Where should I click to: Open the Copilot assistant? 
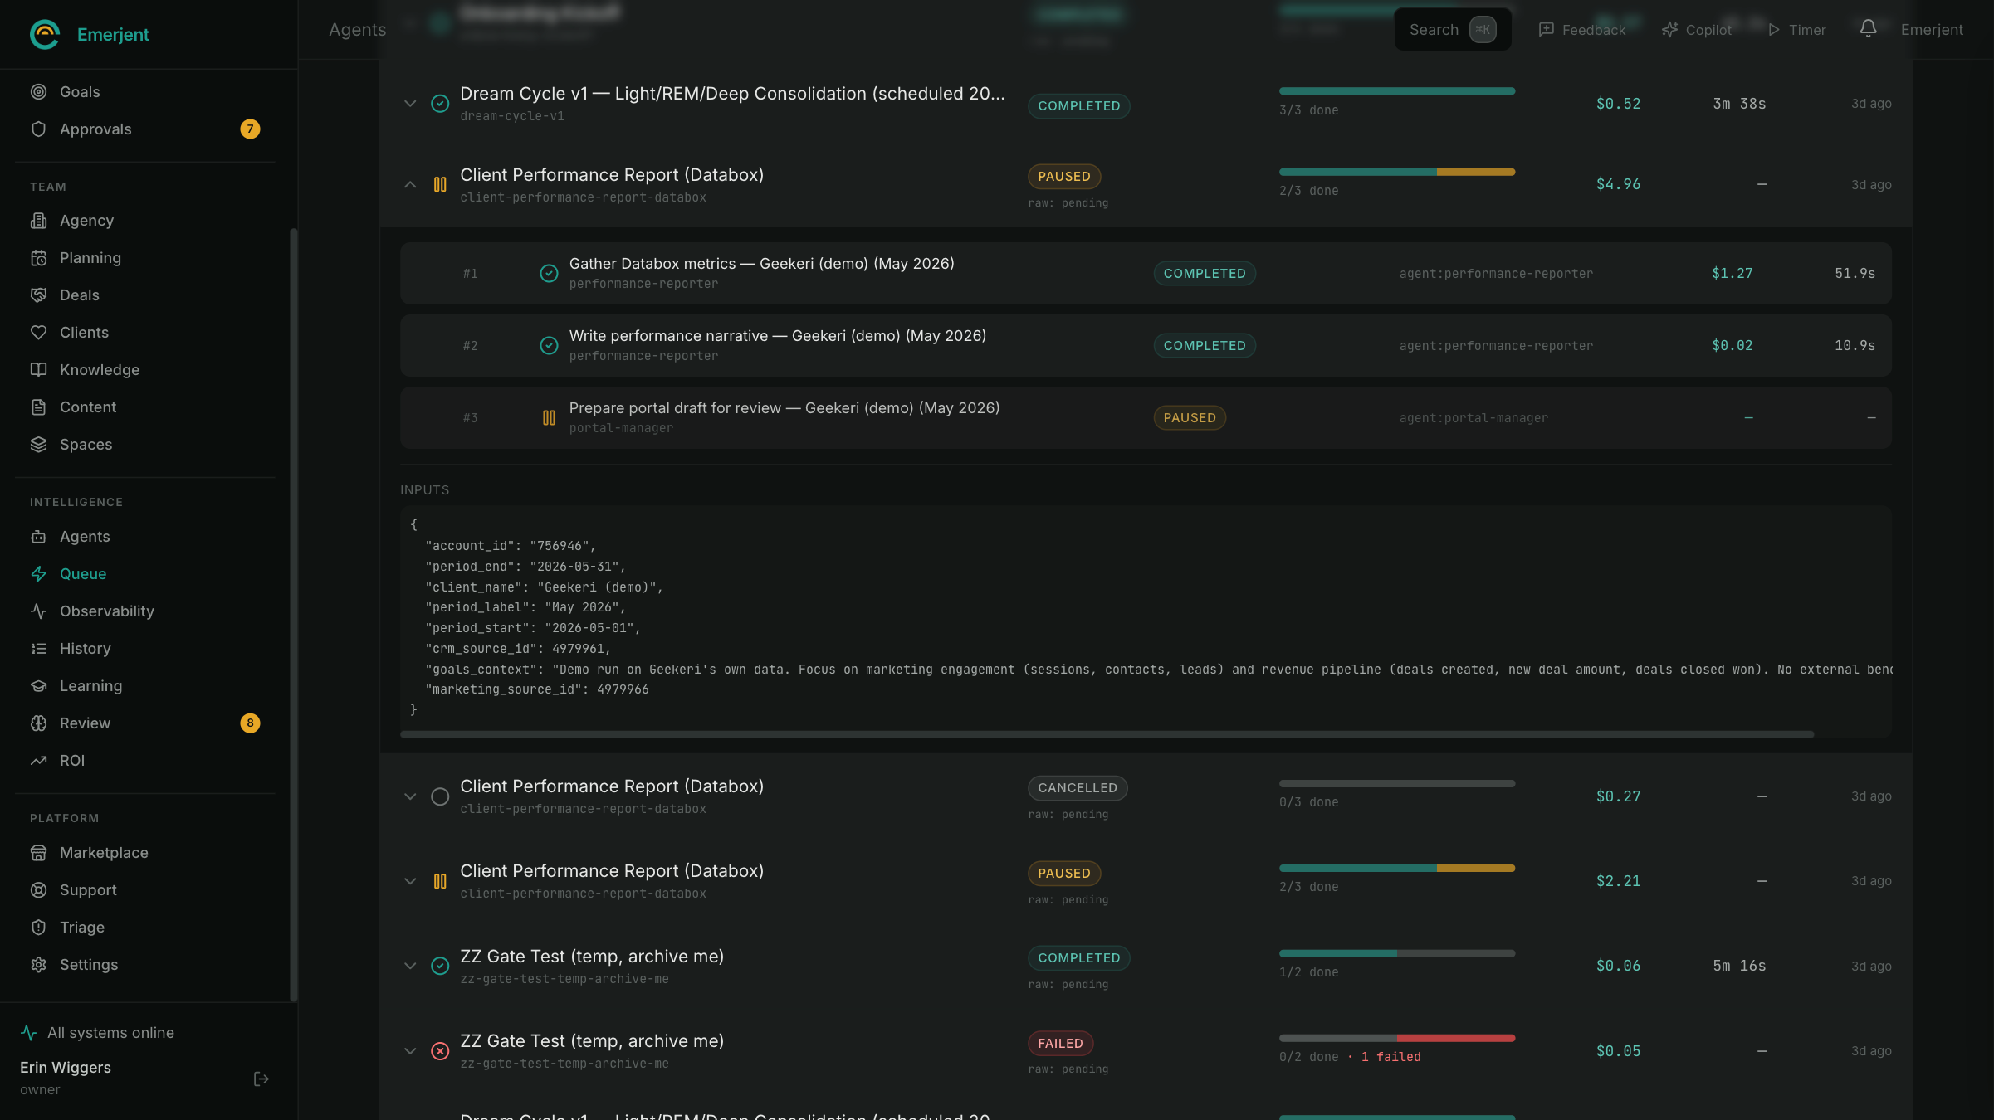click(1697, 30)
